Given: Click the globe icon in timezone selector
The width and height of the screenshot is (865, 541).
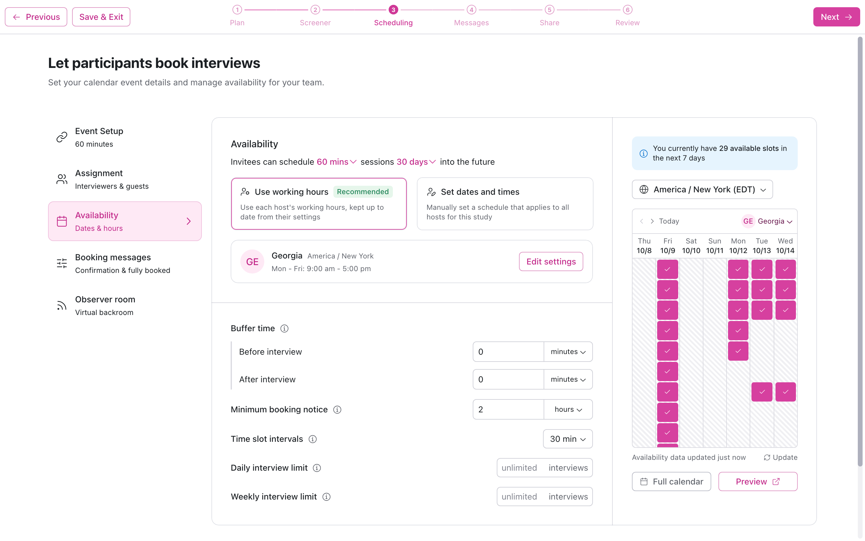Looking at the screenshot, I should click(x=644, y=190).
